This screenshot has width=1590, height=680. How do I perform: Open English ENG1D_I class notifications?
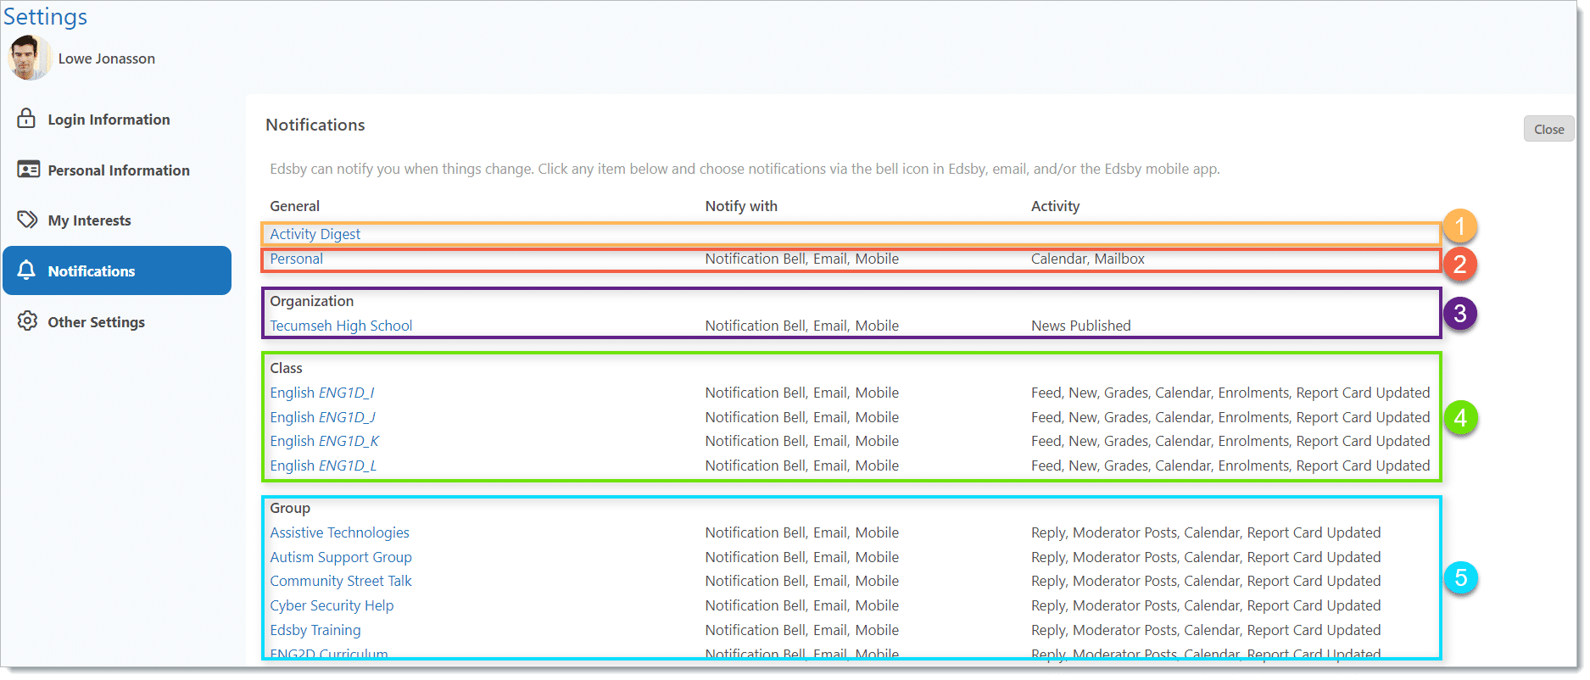pyautogui.click(x=321, y=393)
